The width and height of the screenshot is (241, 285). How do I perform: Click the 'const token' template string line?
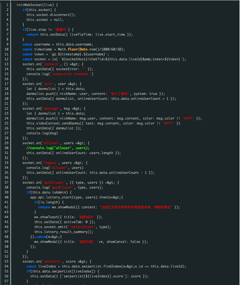pyautogui.click(x=66, y=54)
